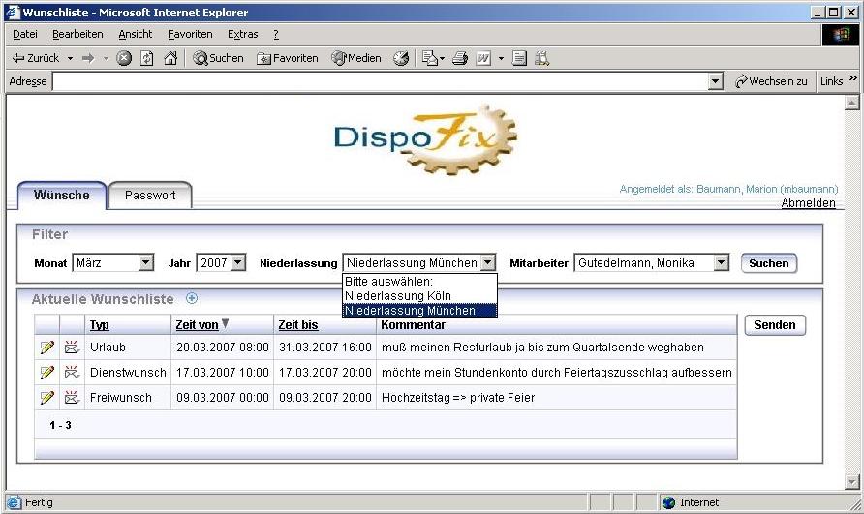Sort the table by Zeit von header
The image size is (864, 514).
point(197,325)
